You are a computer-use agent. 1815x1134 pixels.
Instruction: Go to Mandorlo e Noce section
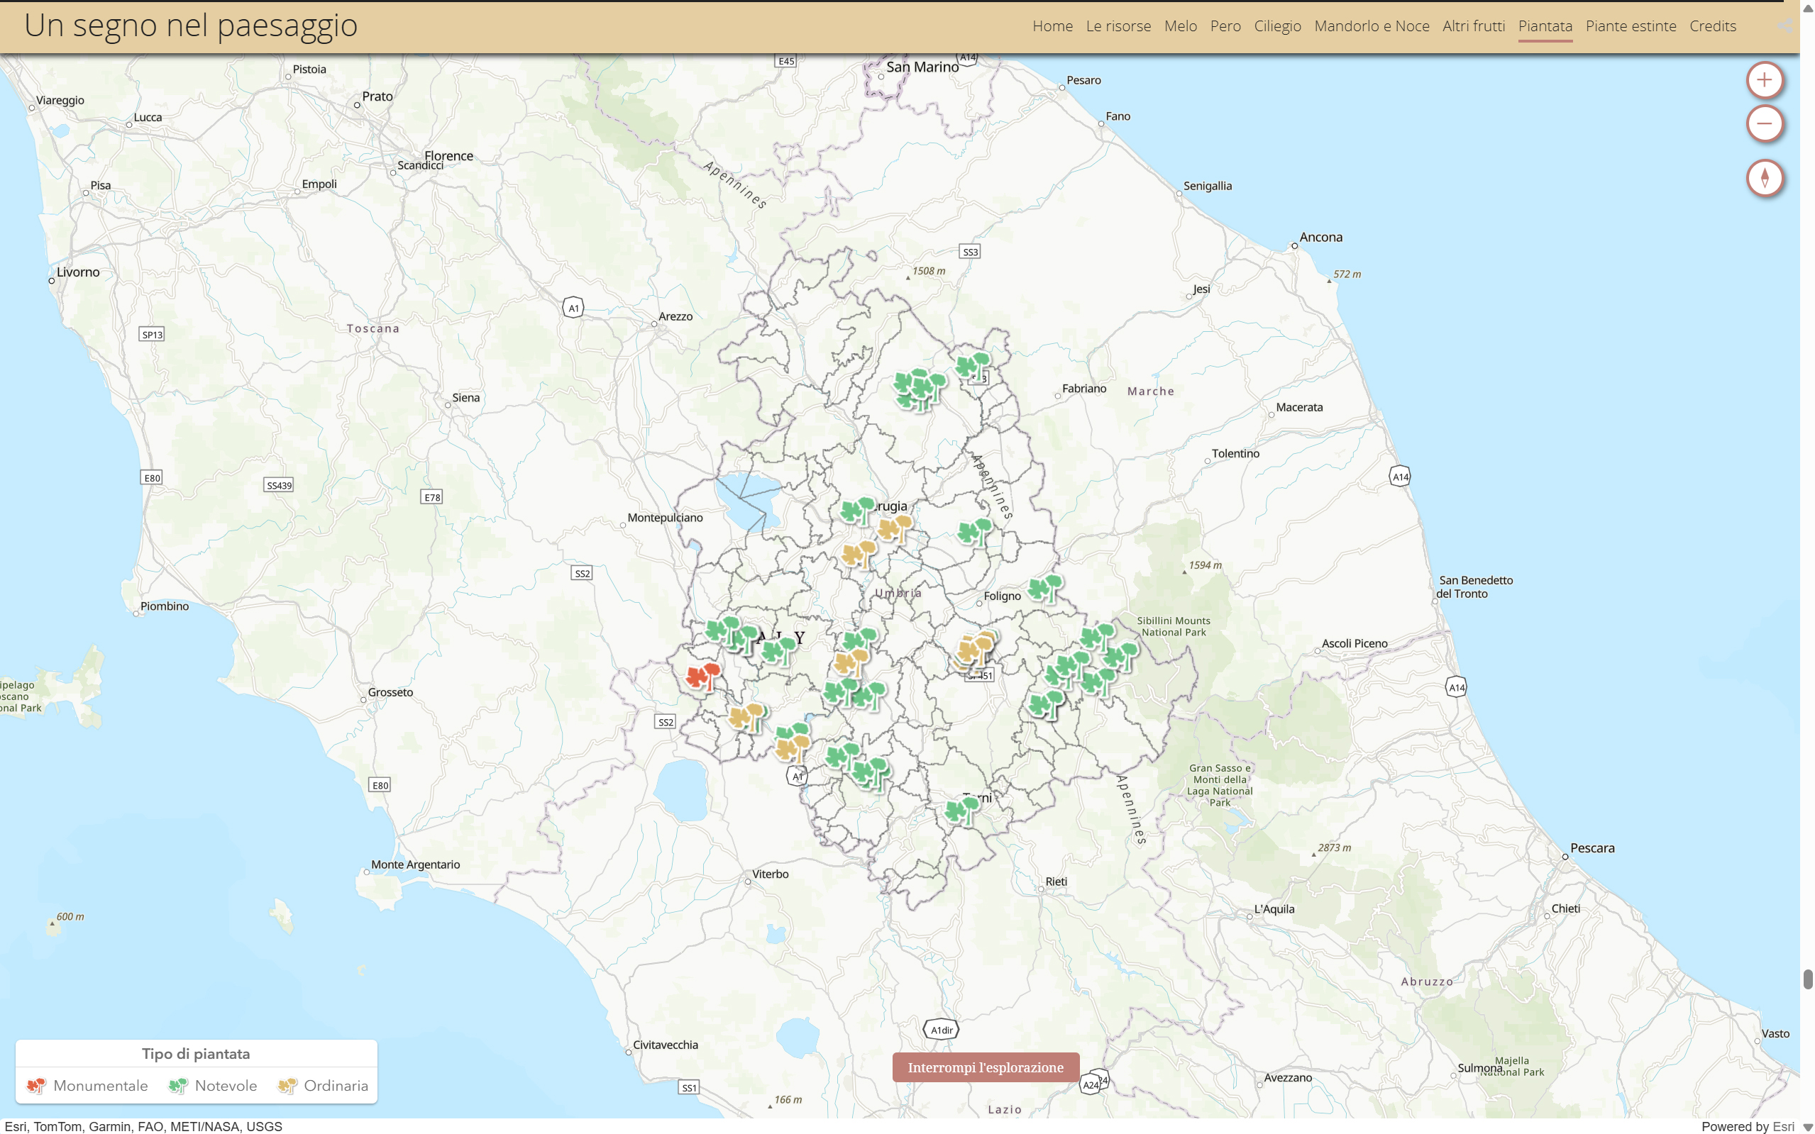tap(1371, 26)
